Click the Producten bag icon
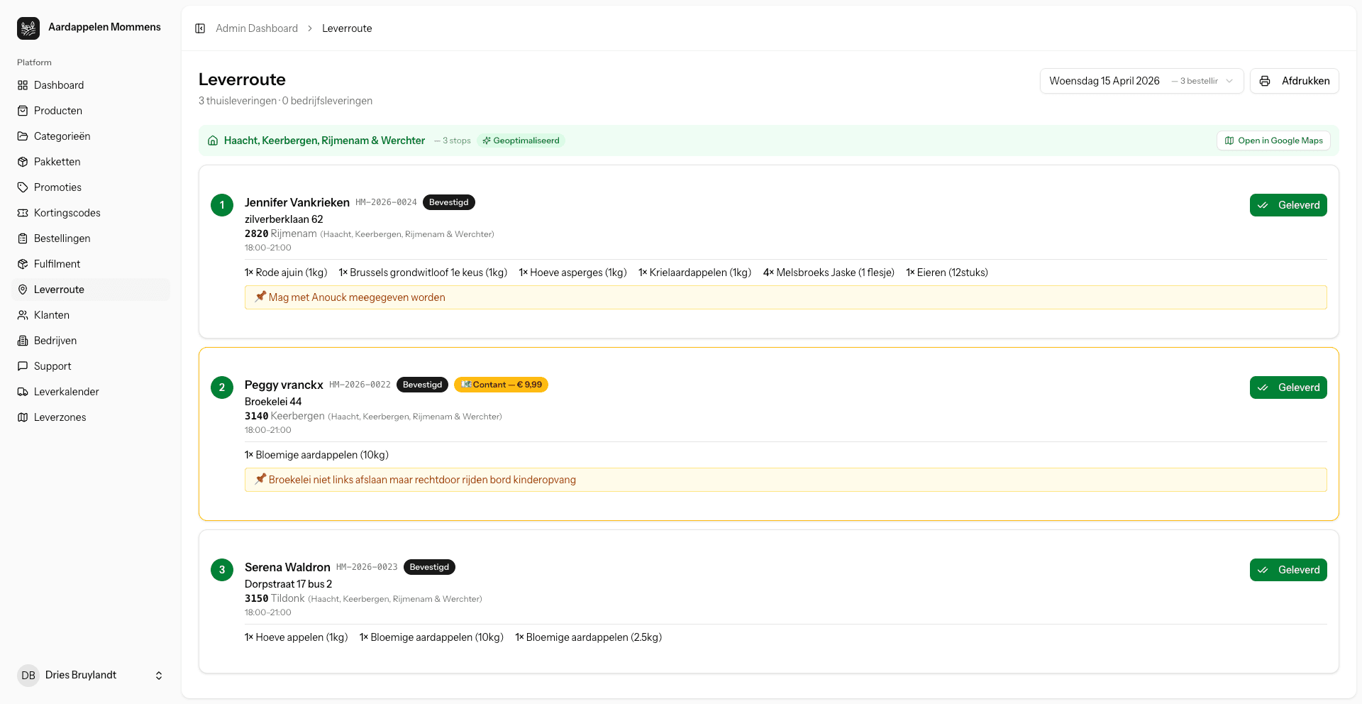The height and width of the screenshot is (704, 1362). (x=23, y=111)
